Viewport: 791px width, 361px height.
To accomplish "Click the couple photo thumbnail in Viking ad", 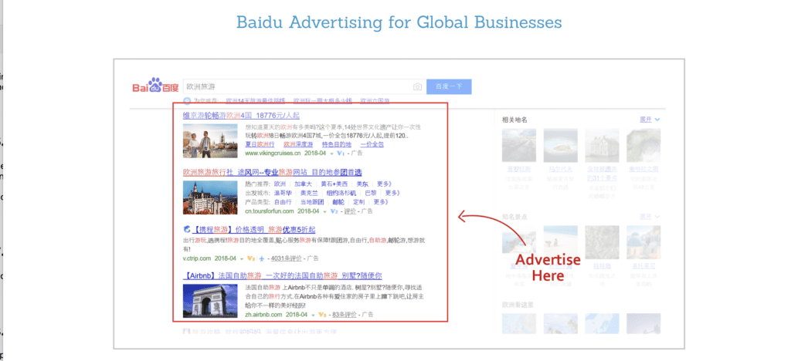I will click(210, 141).
